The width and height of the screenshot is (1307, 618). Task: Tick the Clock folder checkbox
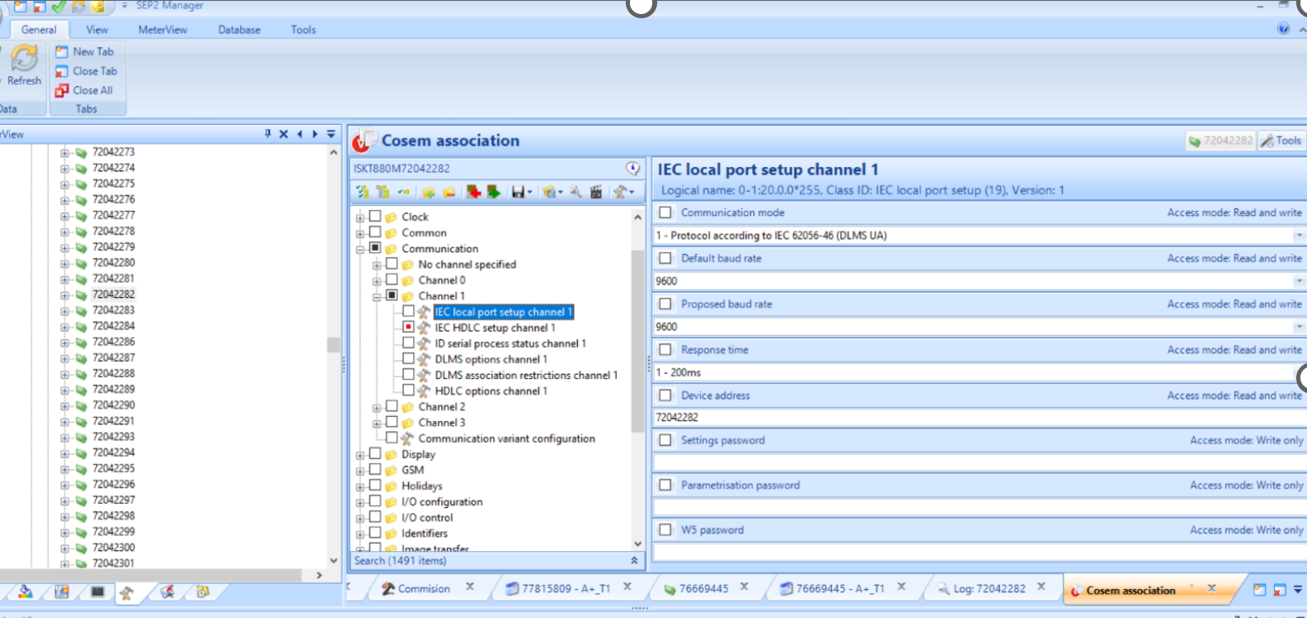point(375,216)
